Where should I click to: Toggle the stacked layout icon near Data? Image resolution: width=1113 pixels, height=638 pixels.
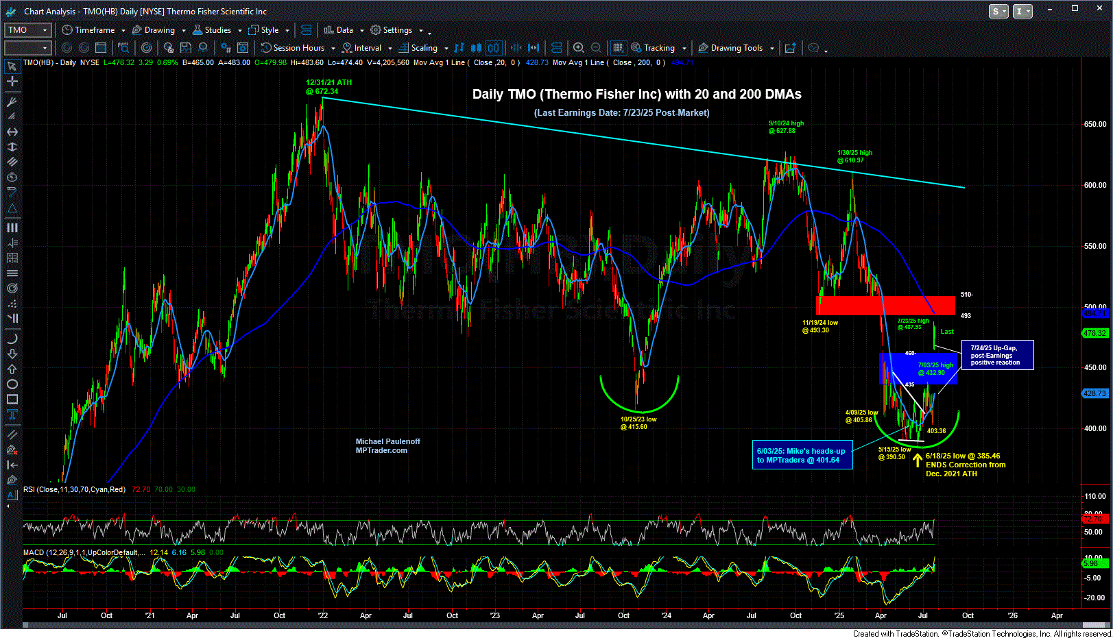306,30
